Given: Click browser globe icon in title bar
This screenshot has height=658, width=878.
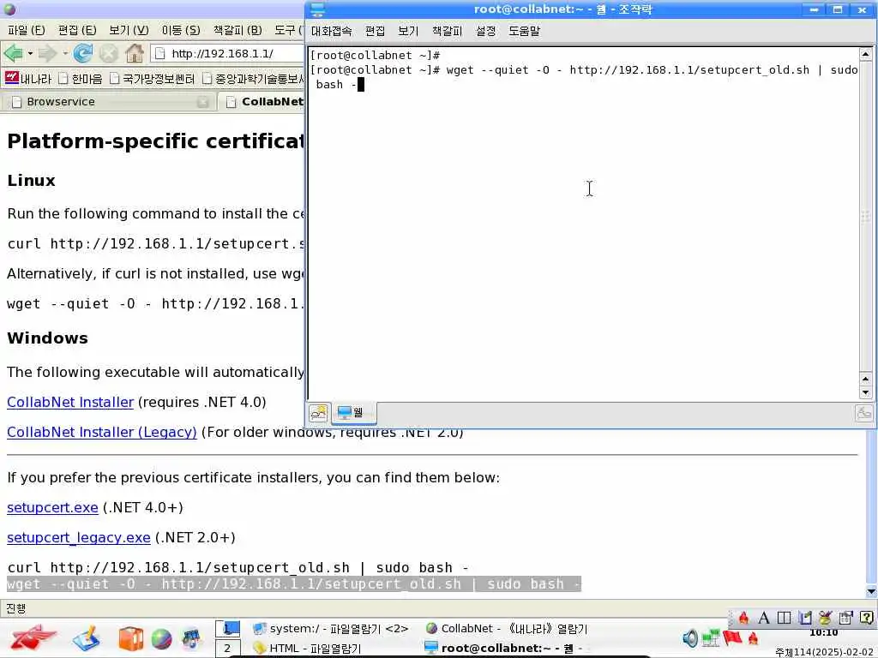Looking at the screenshot, I should coord(9,9).
